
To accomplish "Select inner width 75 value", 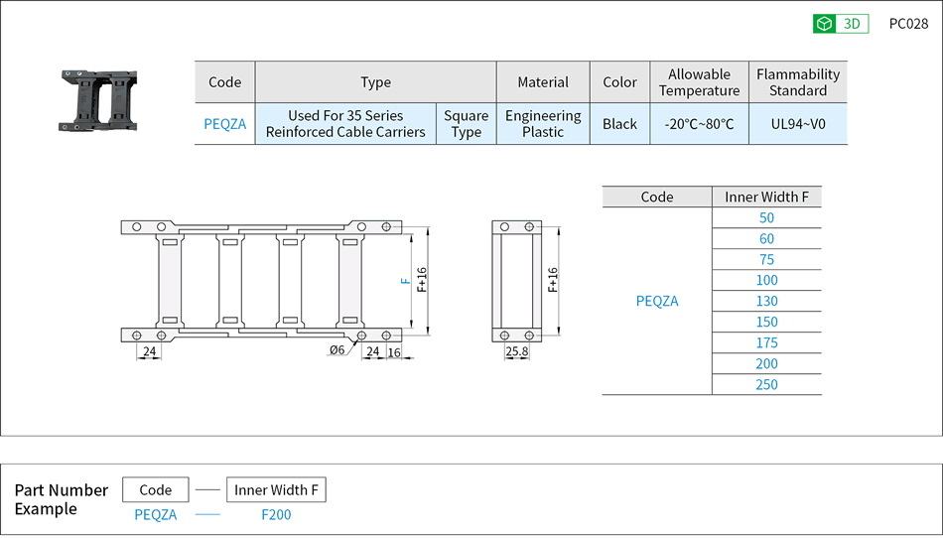I will [766, 260].
